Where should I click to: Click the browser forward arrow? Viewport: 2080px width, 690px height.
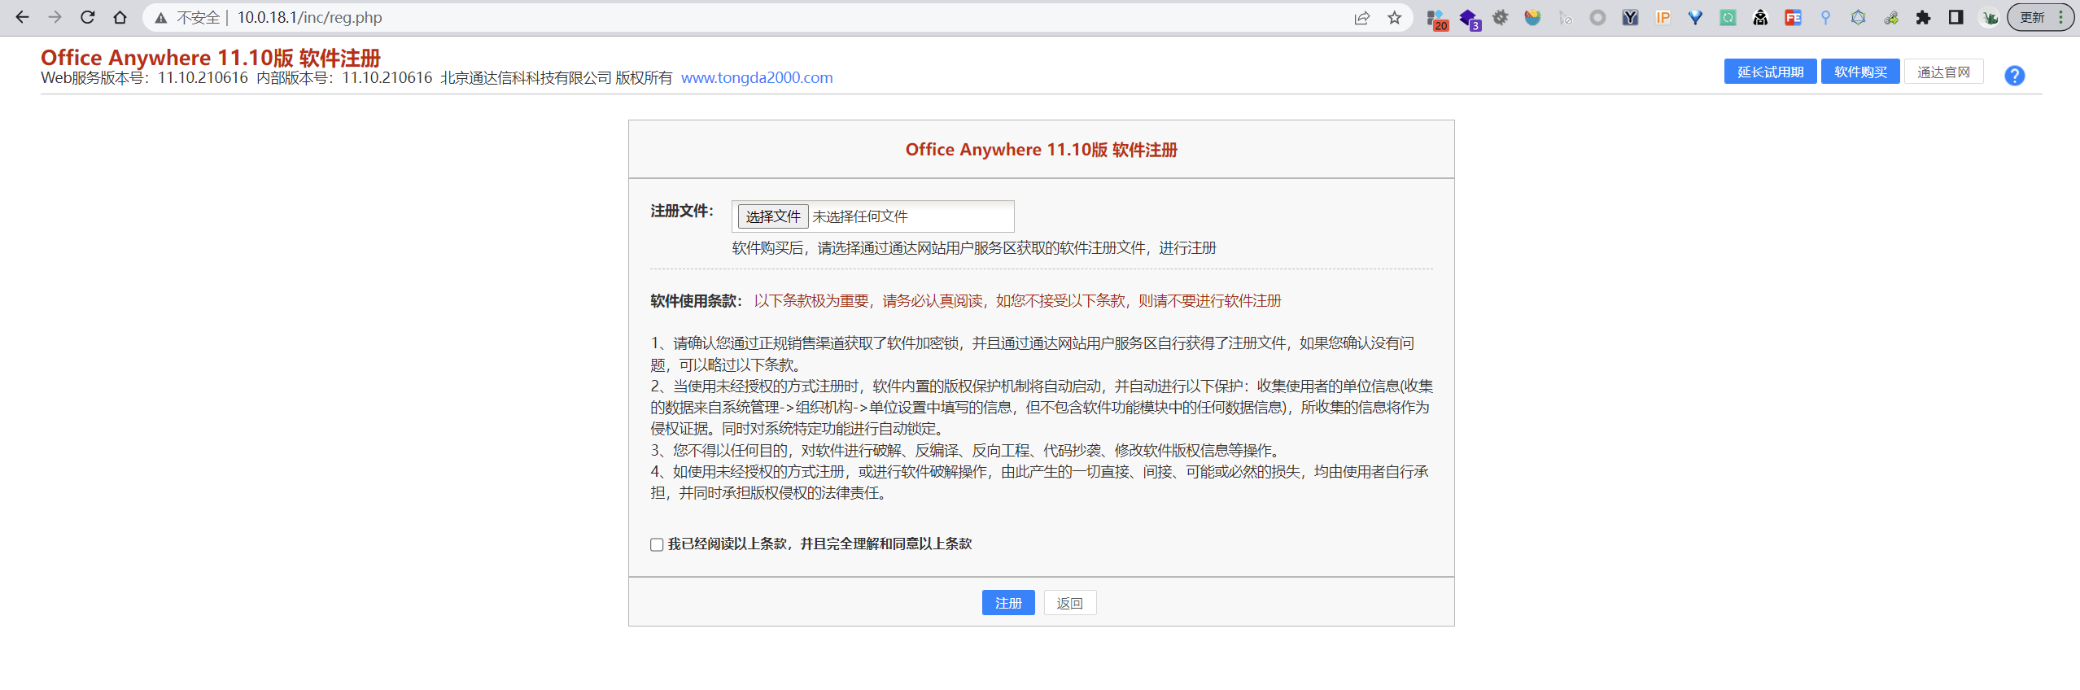tap(55, 17)
